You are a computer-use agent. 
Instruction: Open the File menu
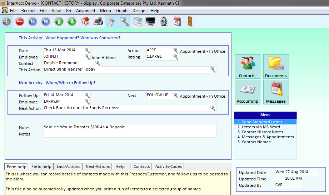(x=13, y=11)
